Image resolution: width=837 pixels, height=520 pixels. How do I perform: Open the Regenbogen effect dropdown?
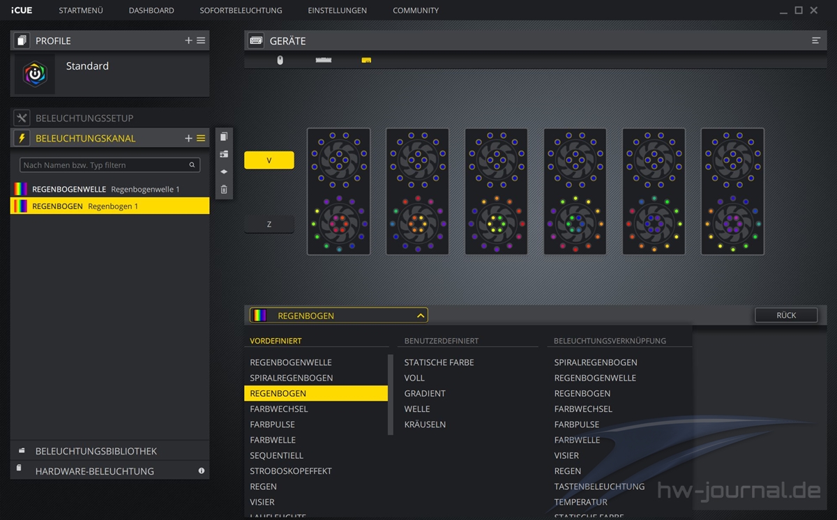tap(338, 315)
